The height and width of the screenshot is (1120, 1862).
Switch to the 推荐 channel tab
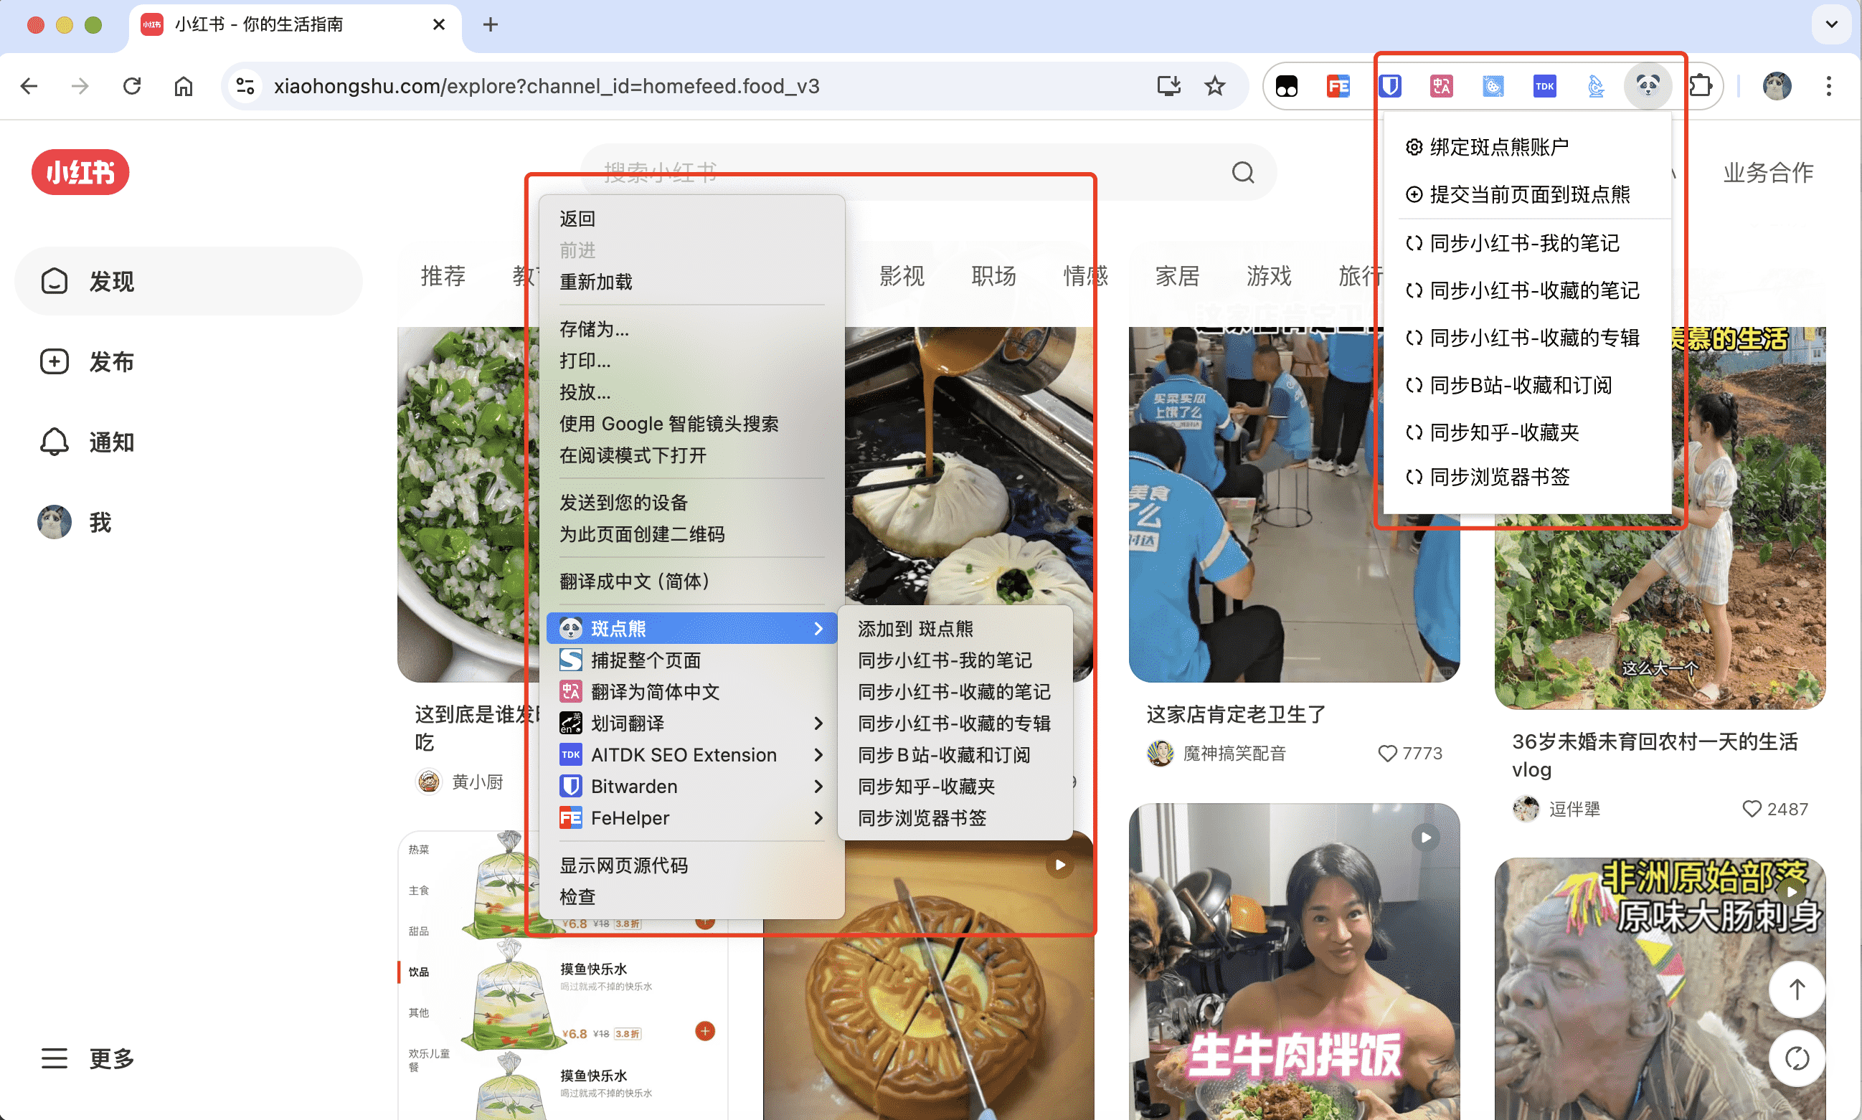(x=443, y=276)
